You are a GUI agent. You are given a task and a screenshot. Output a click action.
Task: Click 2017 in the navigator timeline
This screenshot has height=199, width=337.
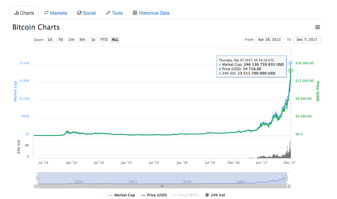(x=241, y=182)
